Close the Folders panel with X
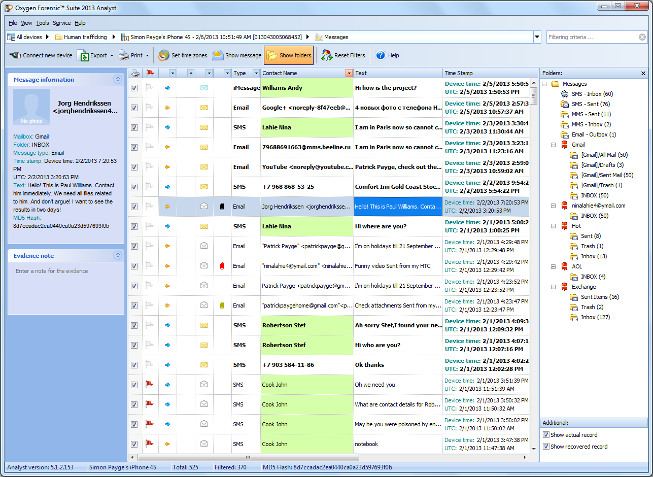The image size is (653, 477). pyautogui.click(x=643, y=73)
